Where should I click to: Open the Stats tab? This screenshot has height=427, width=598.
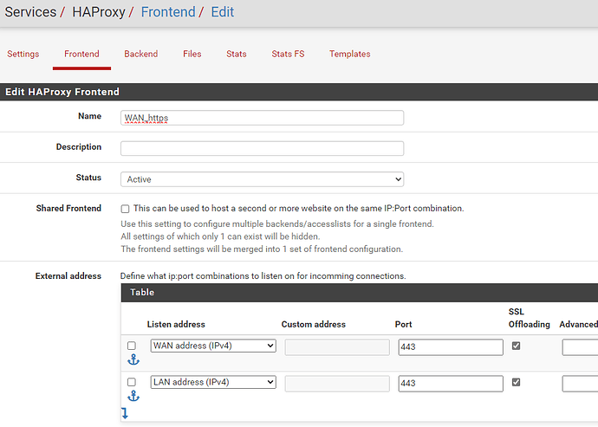click(237, 54)
